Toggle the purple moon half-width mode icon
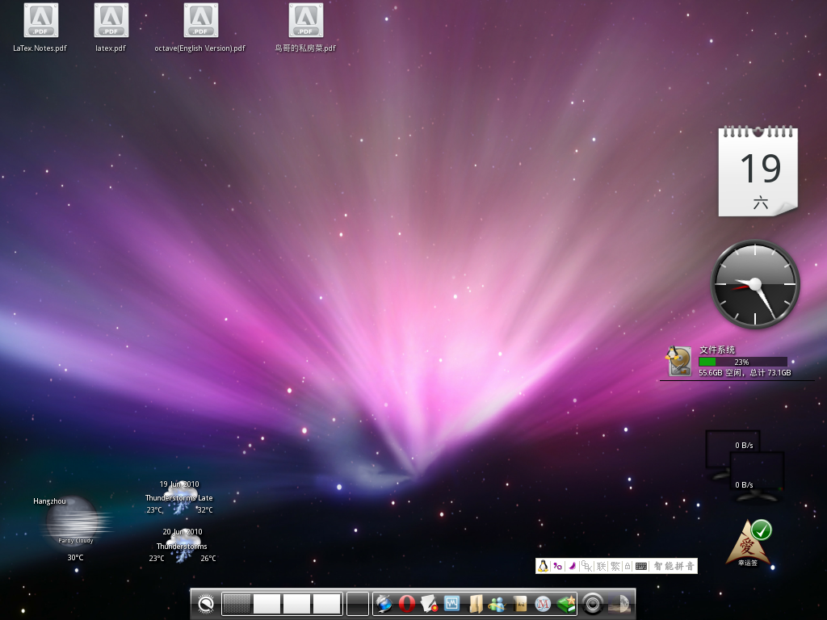Image resolution: width=827 pixels, height=620 pixels. coord(572,566)
